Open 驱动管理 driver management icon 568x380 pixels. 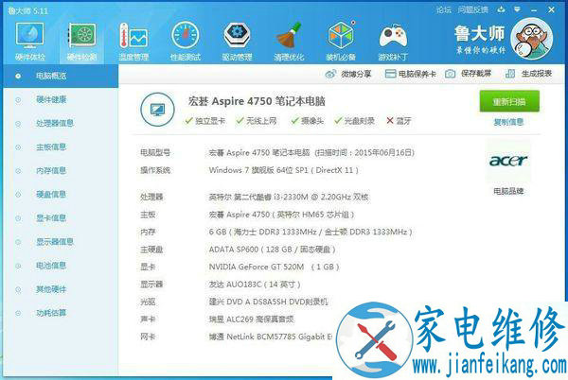tap(237, 42)
